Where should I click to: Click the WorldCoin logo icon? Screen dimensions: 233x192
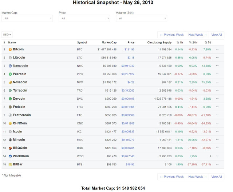[10, 156]
